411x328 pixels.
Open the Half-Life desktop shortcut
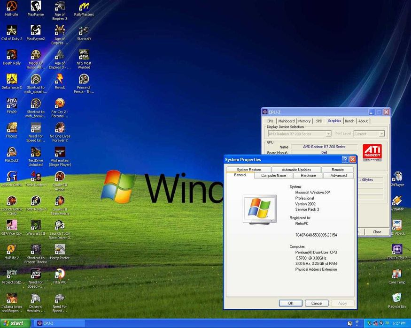tap(12, 8)
